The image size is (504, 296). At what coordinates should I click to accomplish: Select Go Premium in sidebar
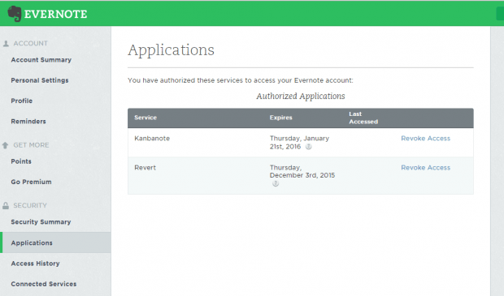coord(31,182)
